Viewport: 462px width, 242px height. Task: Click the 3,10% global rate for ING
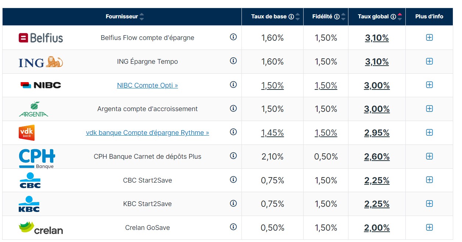click(x=377, y=62)
